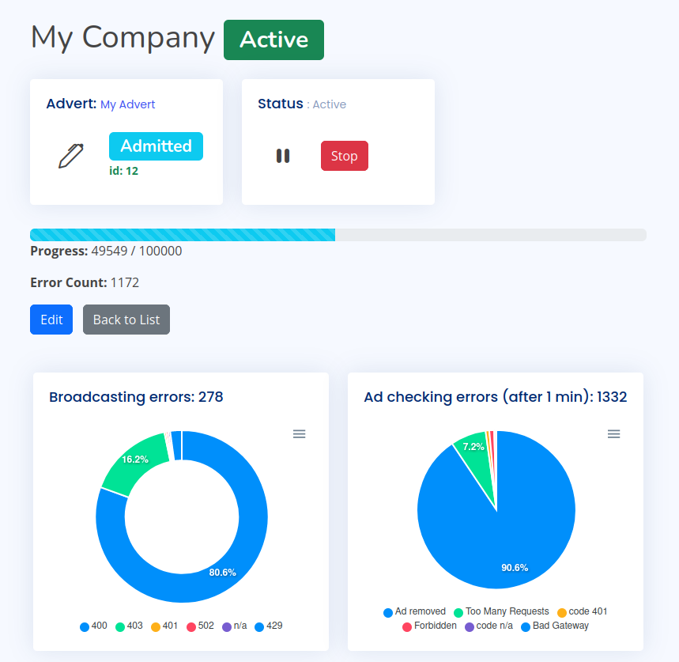Open Broadcasting errors chart hamburger menu
679x662 pixels.
299,434
